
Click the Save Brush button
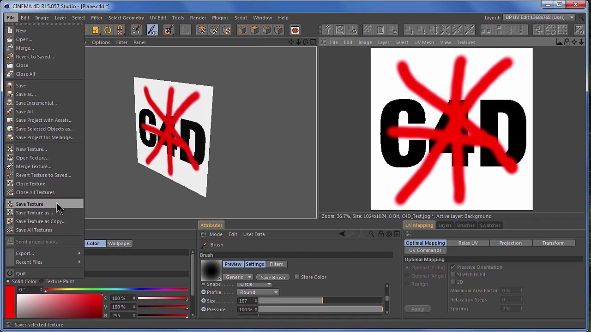[273, 278]
